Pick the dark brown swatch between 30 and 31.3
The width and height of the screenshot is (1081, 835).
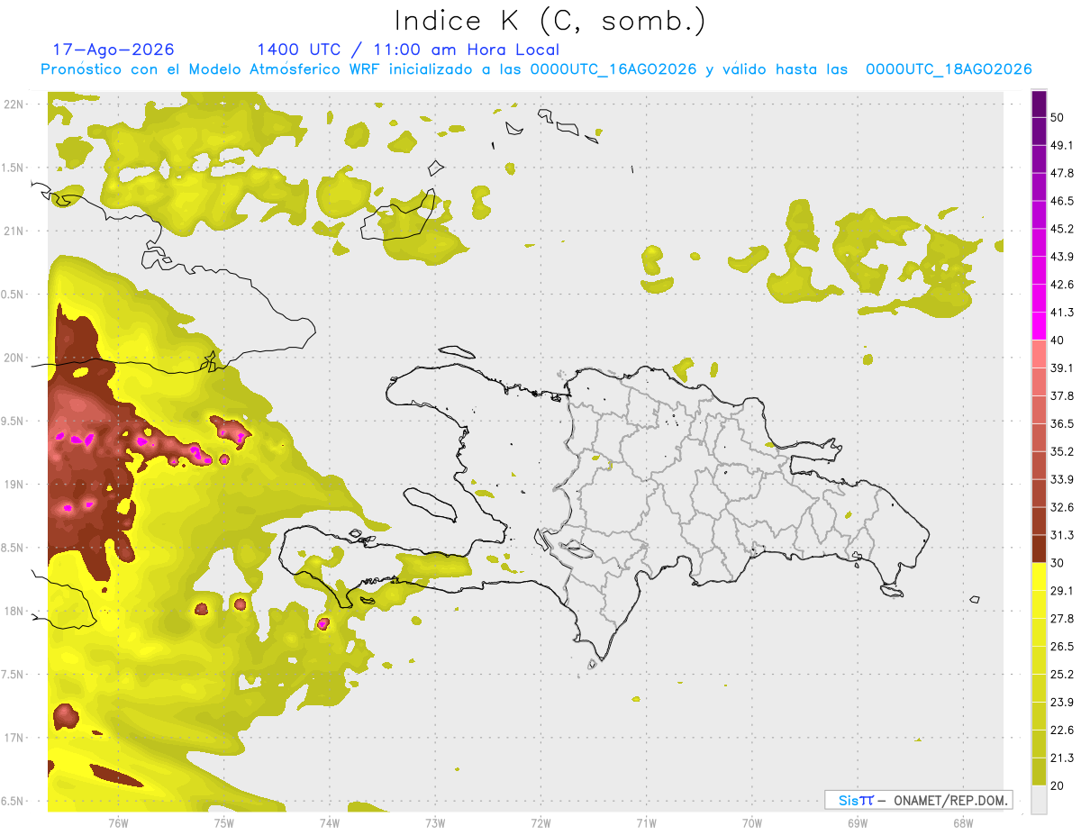pyautogui.click(x=1040, y=549)
